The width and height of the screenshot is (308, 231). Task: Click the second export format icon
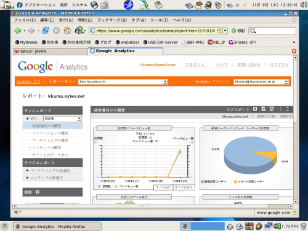(264, 109)
